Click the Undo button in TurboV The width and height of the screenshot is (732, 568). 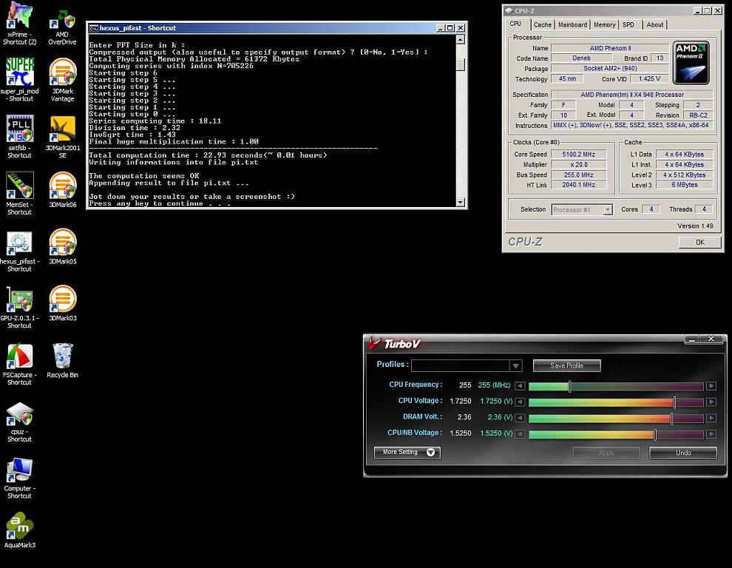683,453
